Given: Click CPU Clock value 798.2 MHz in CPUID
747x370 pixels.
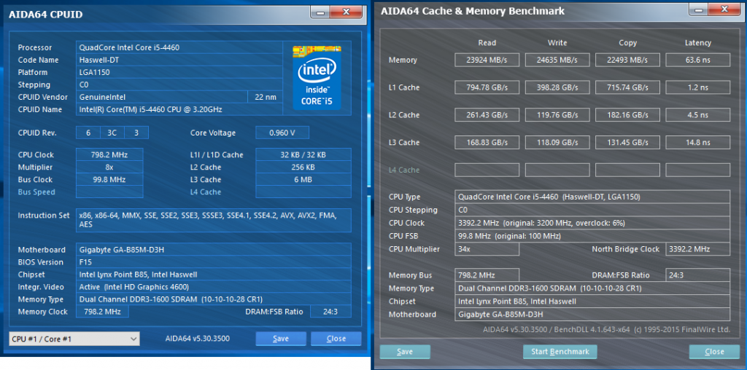Looking at the screenshot, I should tap(109, 155).
